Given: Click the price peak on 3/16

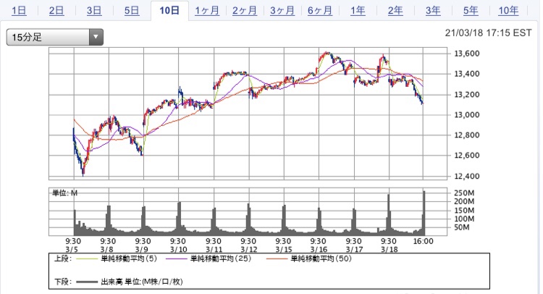Looking at the screenshot, I should [x=326, y=53].
